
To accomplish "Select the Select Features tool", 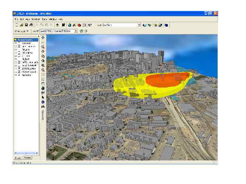I will pos(43,93).
